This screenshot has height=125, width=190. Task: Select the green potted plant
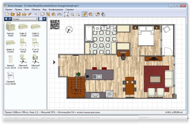[79, 74]
